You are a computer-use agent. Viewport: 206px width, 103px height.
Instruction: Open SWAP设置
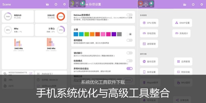182,23
